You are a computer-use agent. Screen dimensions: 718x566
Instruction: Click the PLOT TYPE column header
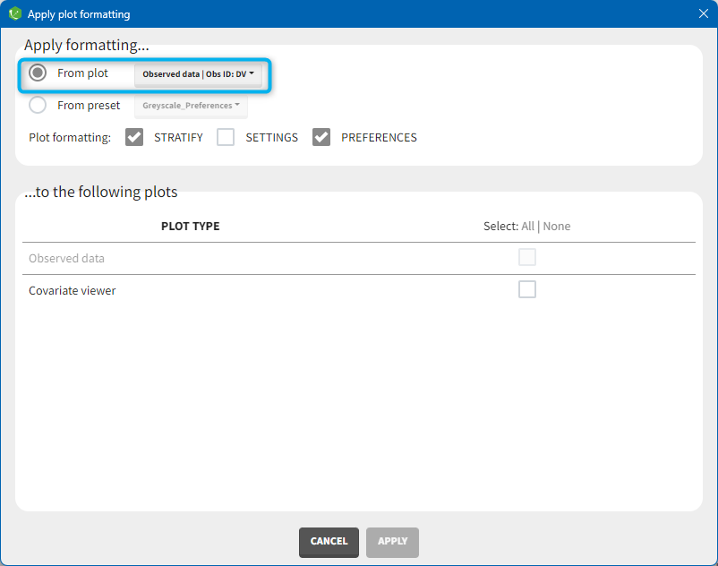[x=190, y=226]
